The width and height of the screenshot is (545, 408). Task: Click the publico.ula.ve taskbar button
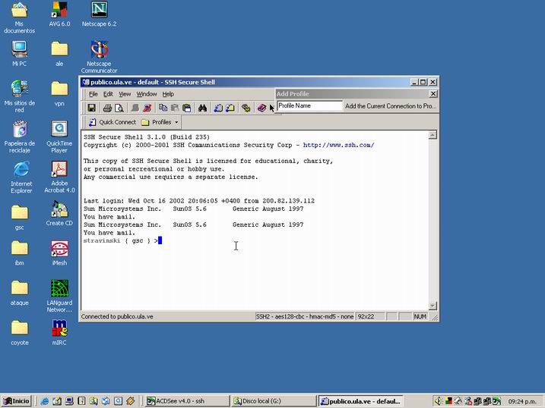(x=360, y=401)
